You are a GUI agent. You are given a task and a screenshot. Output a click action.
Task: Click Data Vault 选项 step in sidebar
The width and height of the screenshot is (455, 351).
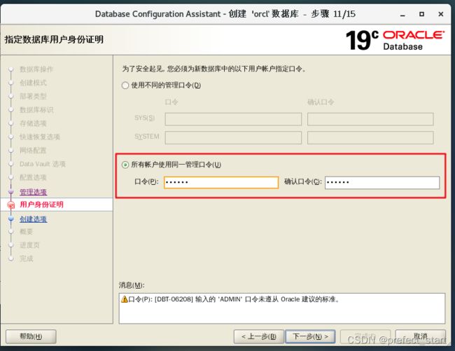click(x=43, y=164)
